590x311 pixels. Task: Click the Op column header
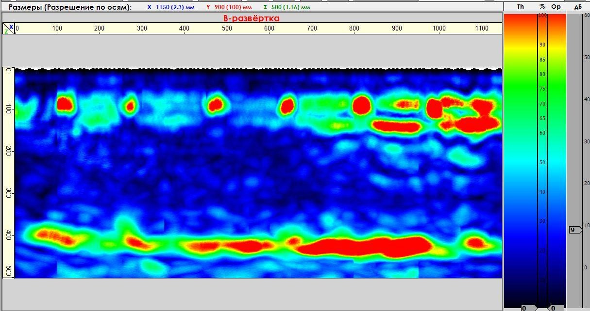[x=556, y=7]
